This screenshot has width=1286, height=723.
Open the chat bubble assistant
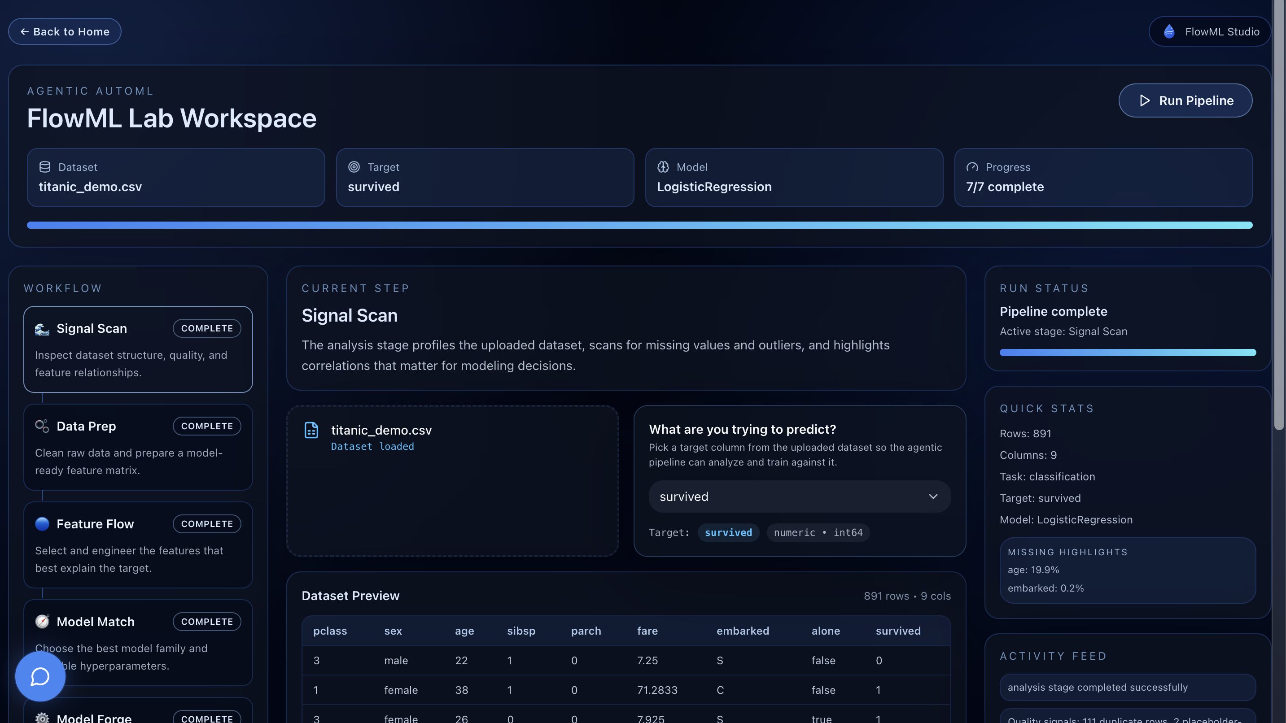pyautogui.click(x=40, y=677)
